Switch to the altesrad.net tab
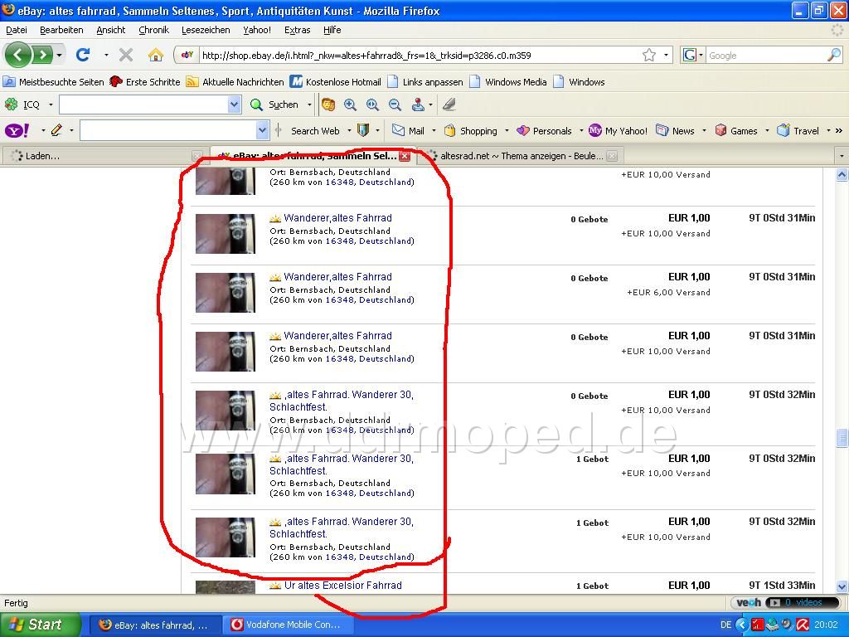Screen dimensions: 849x637 pos(522,156)
